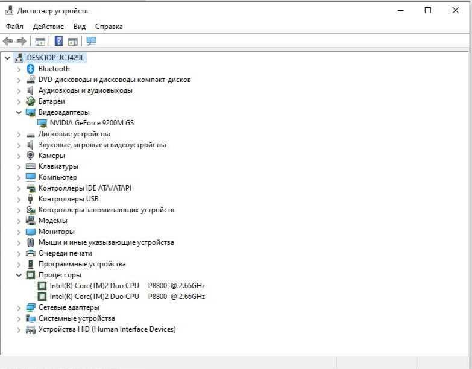Viewport: 472px width, 369px height.
Task: Click the Сетевые адаптеры network icon
Action: (x=30, y=307)
